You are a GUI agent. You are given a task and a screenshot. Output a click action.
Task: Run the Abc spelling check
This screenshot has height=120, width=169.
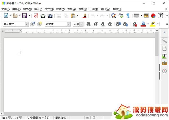(121, 16)
